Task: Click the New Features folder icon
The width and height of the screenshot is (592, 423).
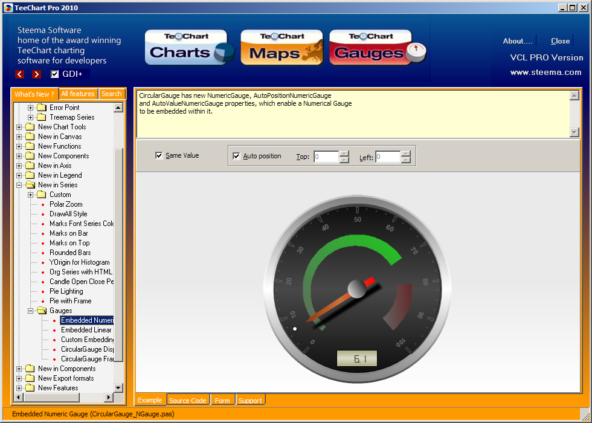Action: 30,388
